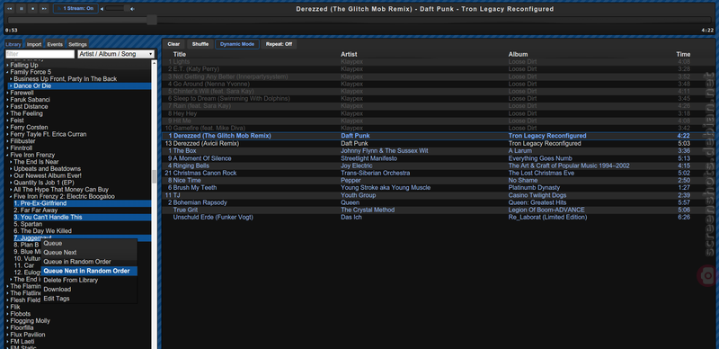The image size is (719, 349).
Task: Choose Queue Next from the context menu
Action: tap(89, 253)
